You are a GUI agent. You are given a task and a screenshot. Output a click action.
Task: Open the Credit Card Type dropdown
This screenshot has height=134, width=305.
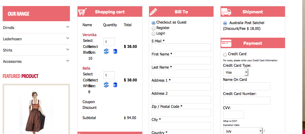click(236, 72)
